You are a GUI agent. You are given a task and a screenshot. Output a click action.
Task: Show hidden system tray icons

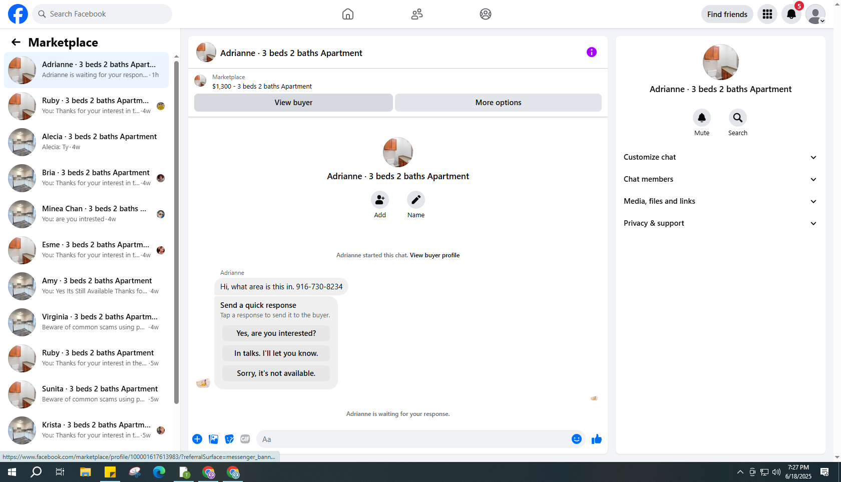[740, 472]
